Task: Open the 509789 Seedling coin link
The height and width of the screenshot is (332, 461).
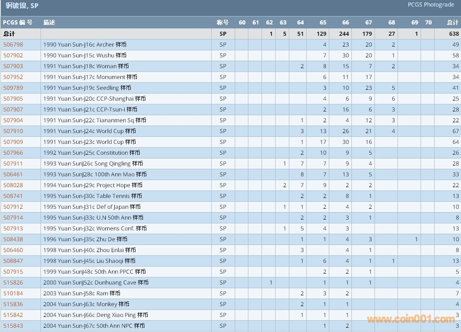Action: (x=13, y=88)
